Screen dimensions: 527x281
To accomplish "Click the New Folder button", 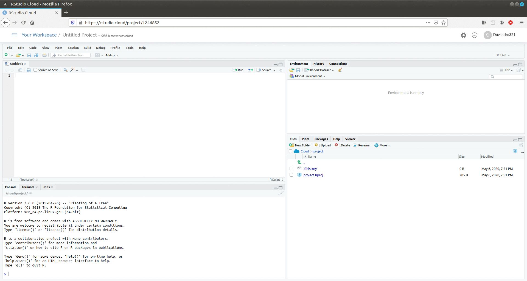I will click(x=300, y=145).
